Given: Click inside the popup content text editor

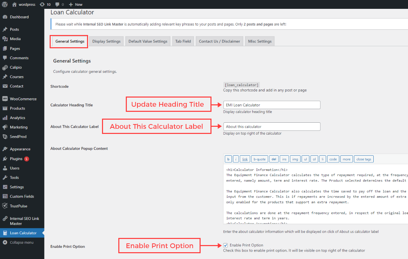Looking at the screenshot, I should [x=316, y=194].
